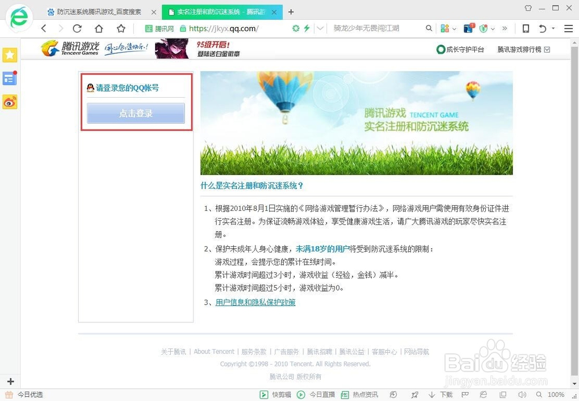
Task: Expand the shield icon dropdown arrow
Action: (493, 28)
